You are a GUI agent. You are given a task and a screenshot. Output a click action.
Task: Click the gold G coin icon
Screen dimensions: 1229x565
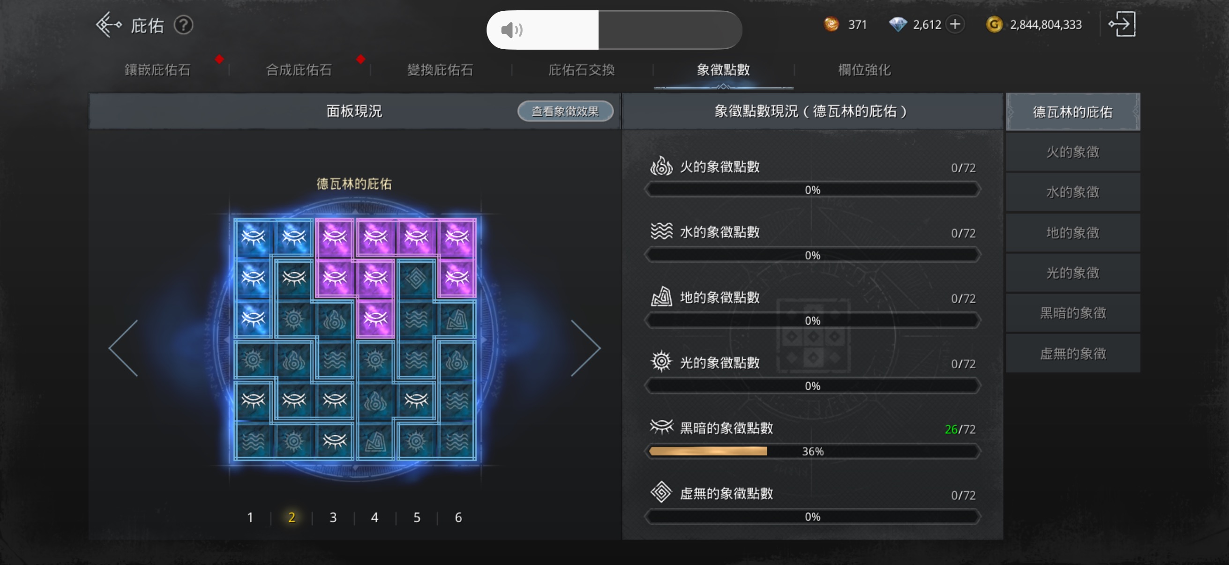click(x=994, y=24)
